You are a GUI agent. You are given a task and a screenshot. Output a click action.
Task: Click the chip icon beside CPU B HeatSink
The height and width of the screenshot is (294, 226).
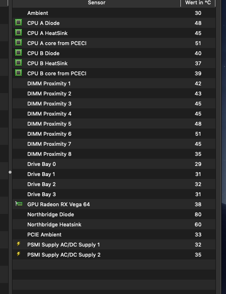point(18,63)
